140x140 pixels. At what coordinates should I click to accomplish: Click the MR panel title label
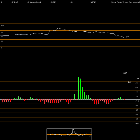coord(125,73)
